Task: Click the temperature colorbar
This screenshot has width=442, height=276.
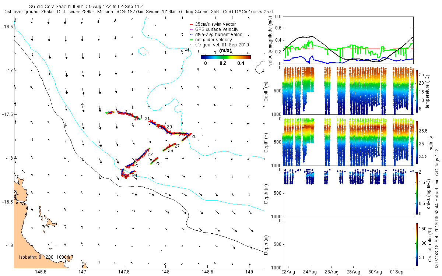Action: click(x=416, y=91)
